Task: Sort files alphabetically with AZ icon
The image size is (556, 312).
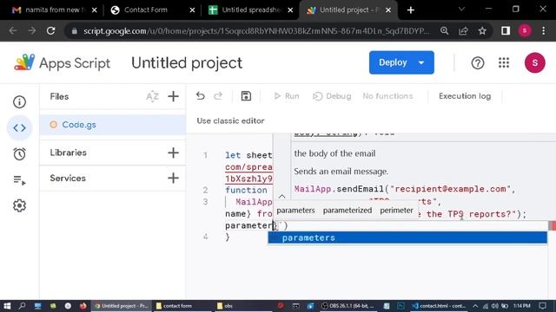Action: pos(153,96)
